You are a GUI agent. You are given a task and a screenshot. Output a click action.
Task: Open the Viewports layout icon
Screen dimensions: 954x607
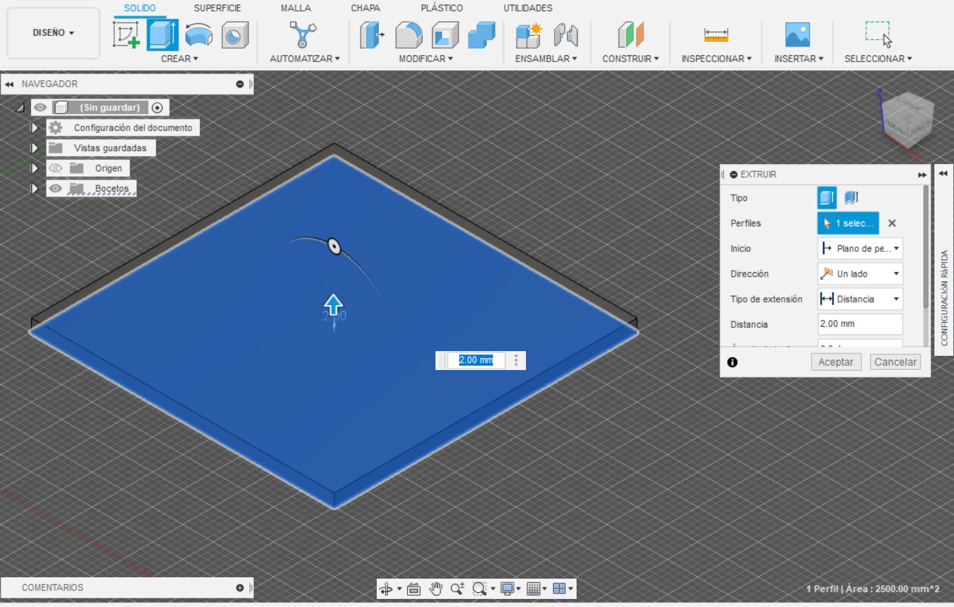(559, 589)
